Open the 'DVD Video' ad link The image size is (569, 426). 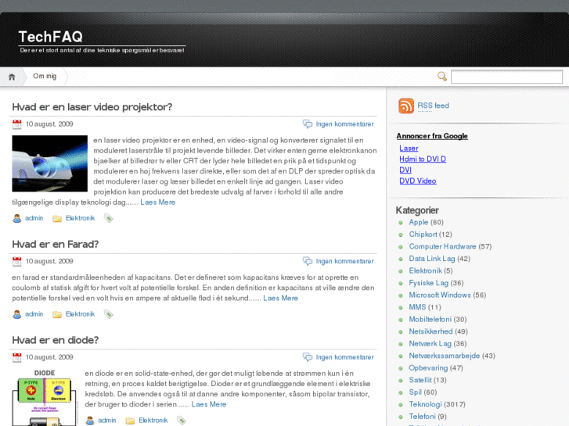418,181
